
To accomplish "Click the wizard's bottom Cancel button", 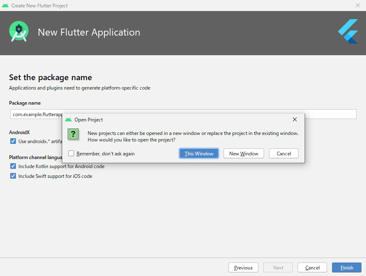I will tap(312, 267).
